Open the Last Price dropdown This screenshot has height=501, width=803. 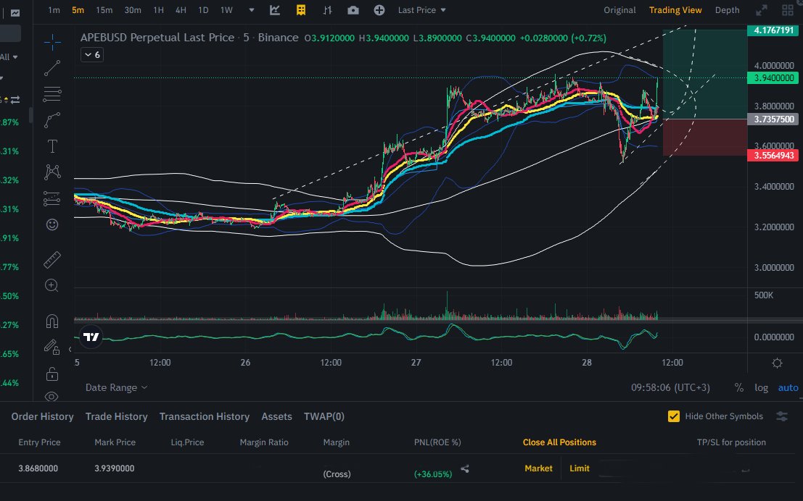coord(422,10)
